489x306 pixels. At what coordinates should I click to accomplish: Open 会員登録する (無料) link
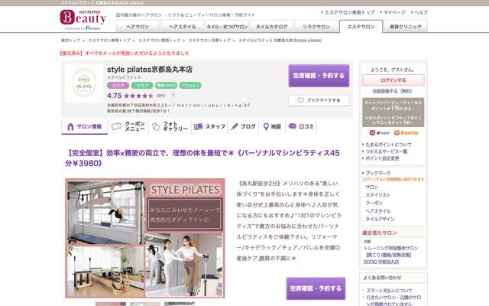point(392,91)
